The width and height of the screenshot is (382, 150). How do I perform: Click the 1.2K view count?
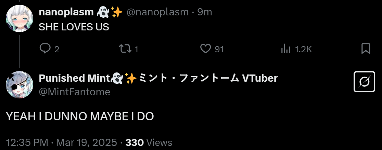303,49
